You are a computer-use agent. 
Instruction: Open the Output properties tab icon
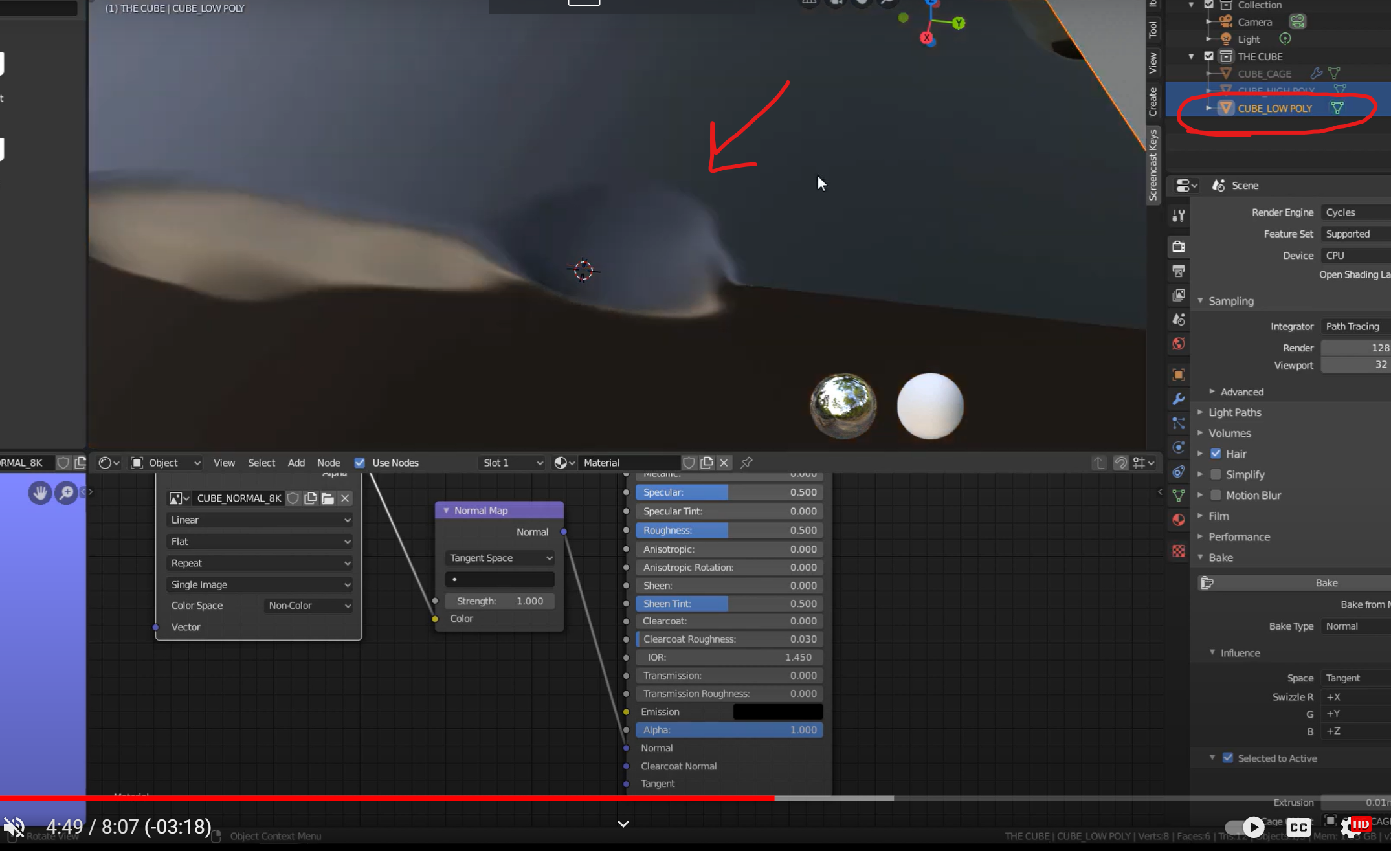click(1179, 271)
